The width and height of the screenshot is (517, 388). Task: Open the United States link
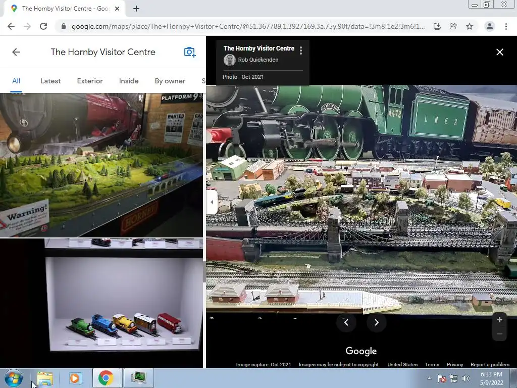(402, 365)
